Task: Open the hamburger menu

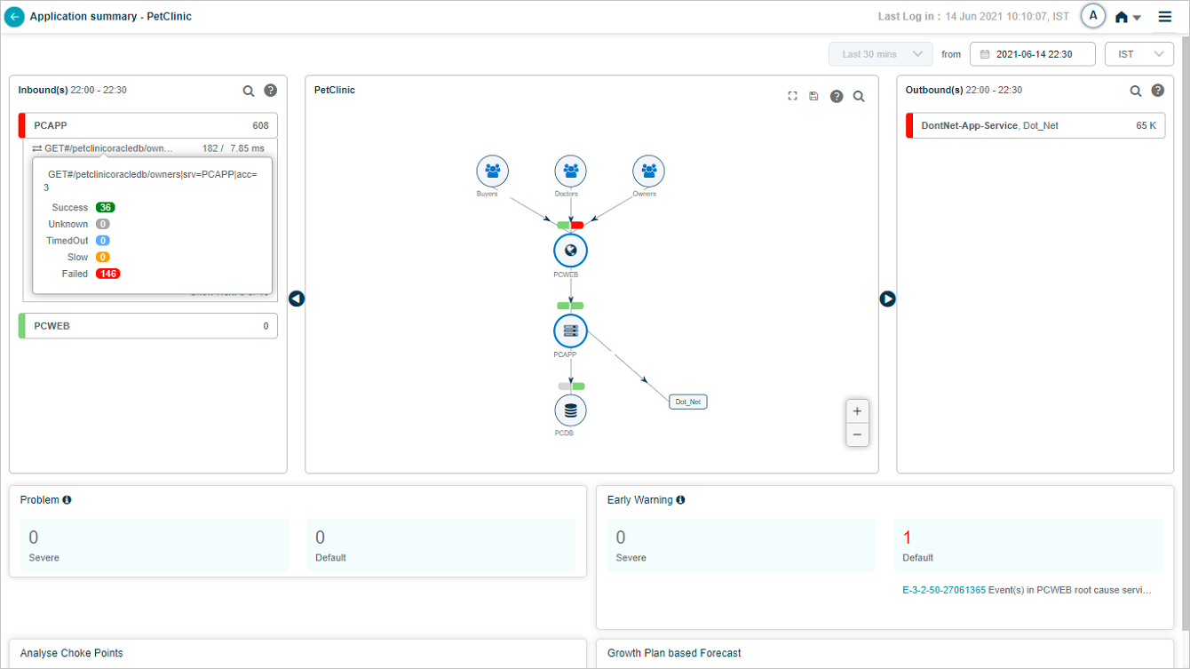Action: 1165,17
